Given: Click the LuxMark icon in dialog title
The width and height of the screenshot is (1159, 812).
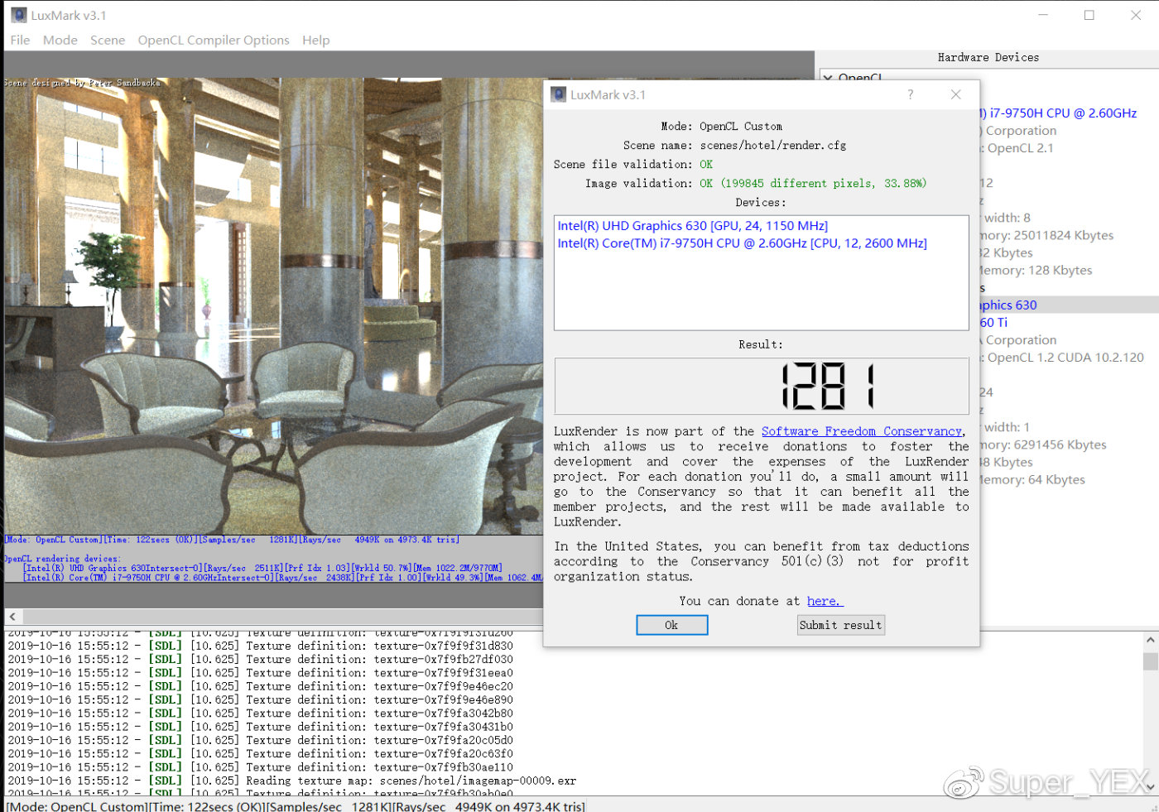Looking at the screenshot, I should pyautogui.click(x=559, y=94).
